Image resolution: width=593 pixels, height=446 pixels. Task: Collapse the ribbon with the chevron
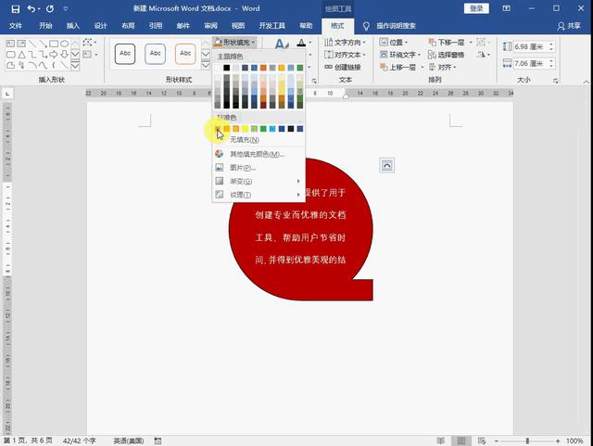coord(586,82)
